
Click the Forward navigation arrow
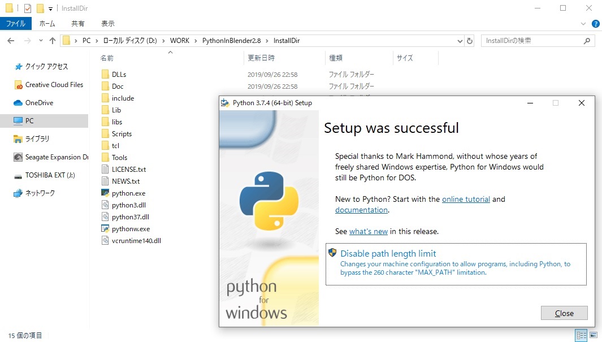coord(27,41)
